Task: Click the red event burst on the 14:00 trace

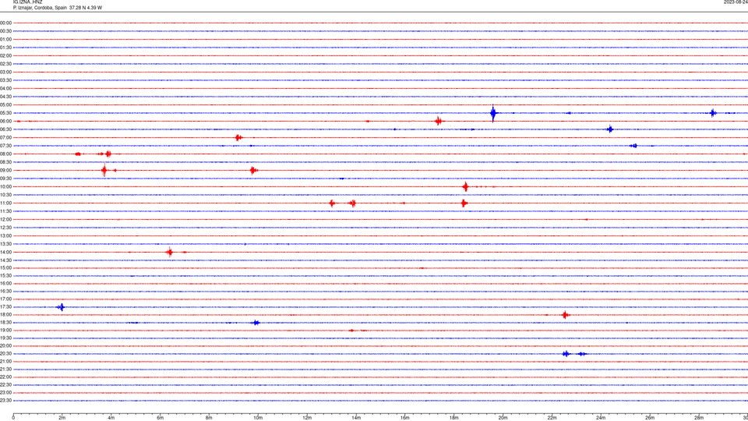Action: tap(169, 252)
